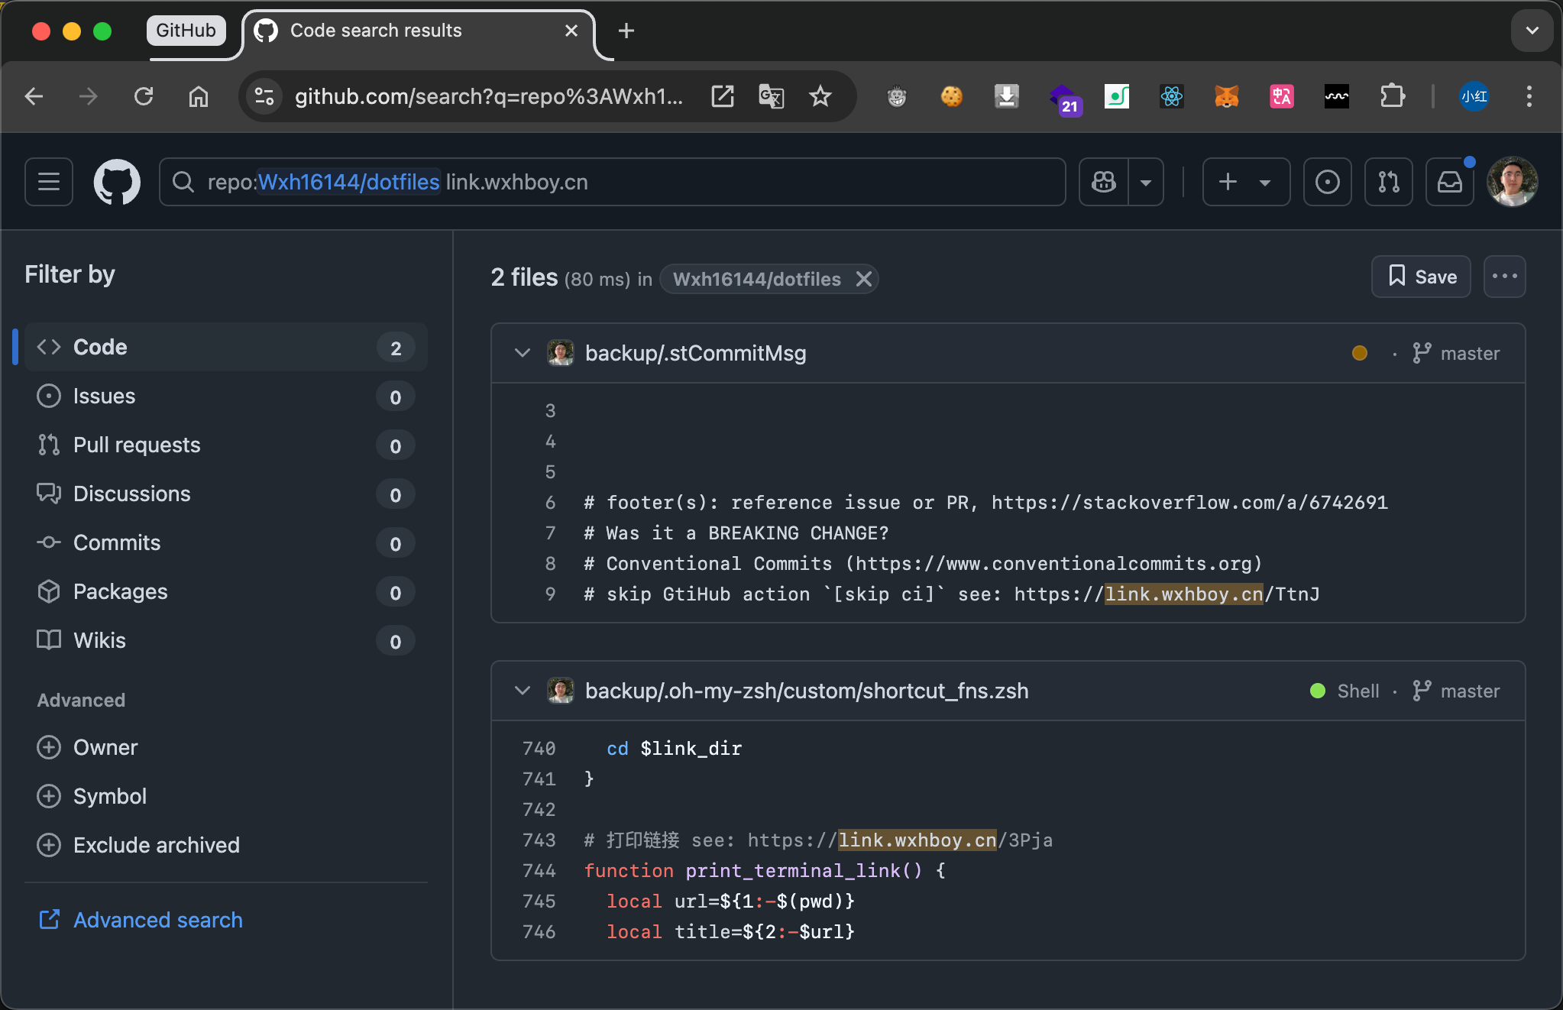Collapse the backup/.stCommitMsg result
This screenshot has width=1563, height=1010.
(x=521, y=353)
